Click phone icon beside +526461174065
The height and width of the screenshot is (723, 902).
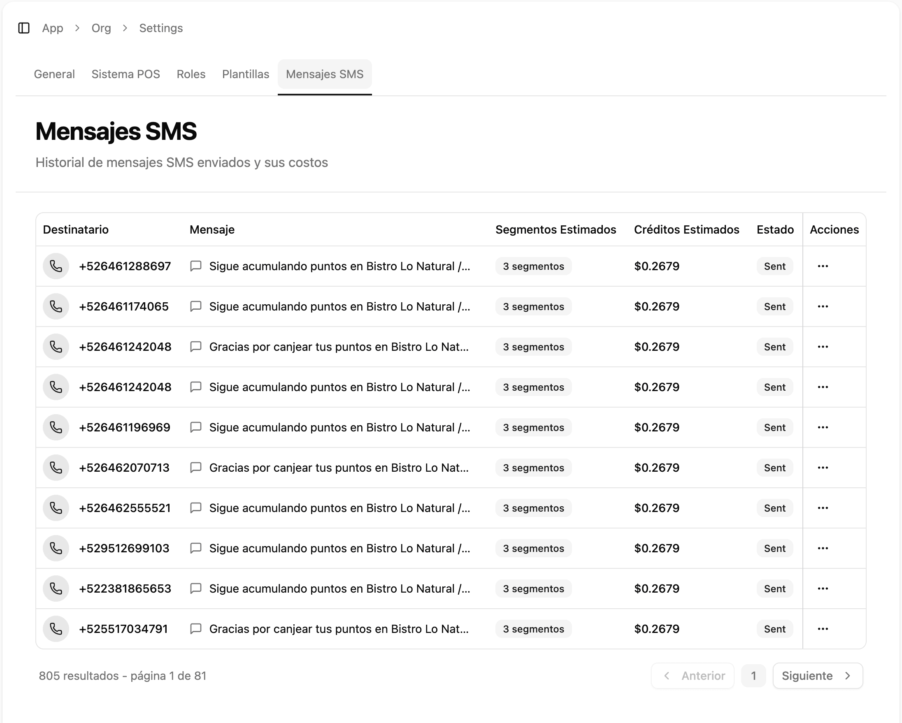pos(56,306)
